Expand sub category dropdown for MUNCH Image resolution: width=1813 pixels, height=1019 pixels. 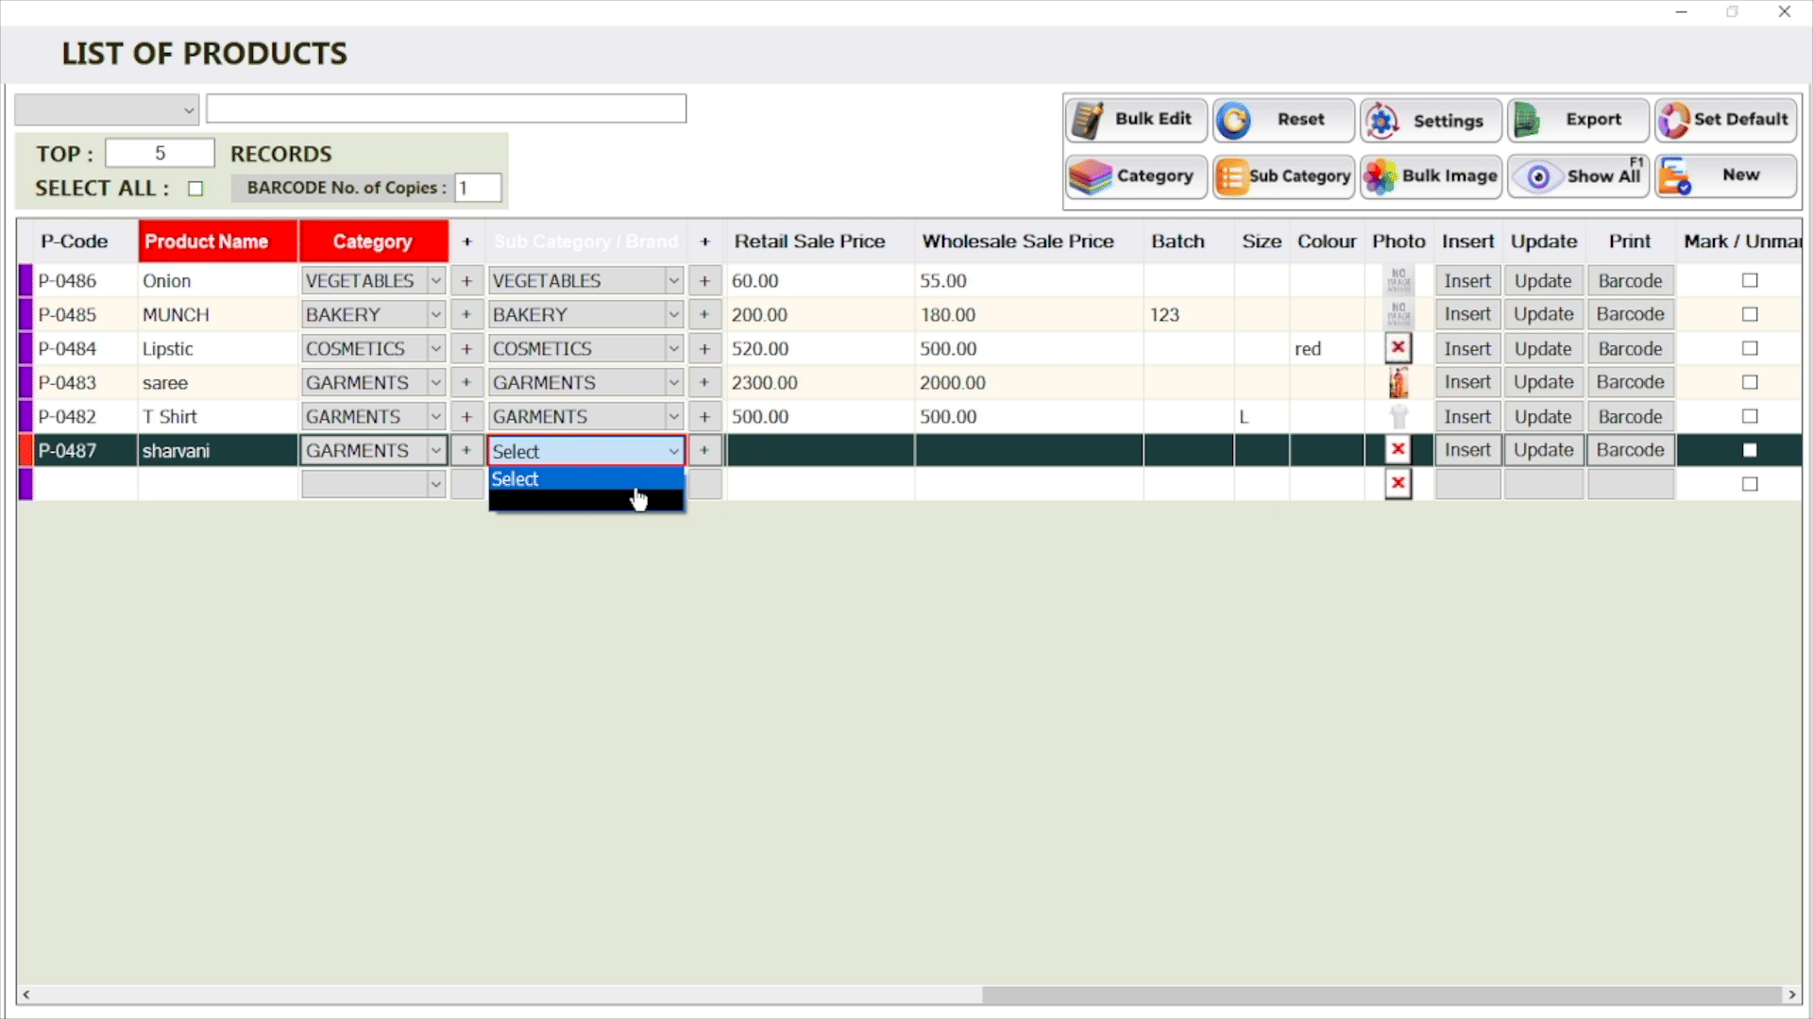coord(673,314)
